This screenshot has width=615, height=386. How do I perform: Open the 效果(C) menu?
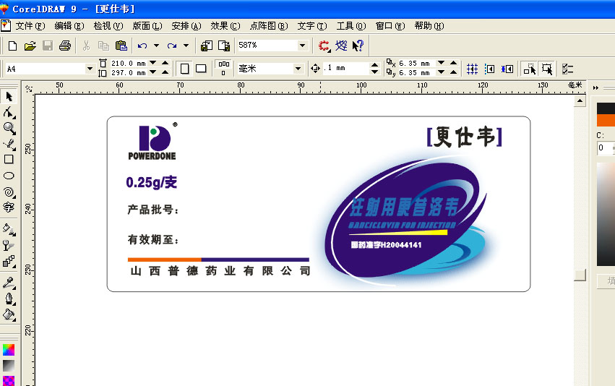coord(225,26)
